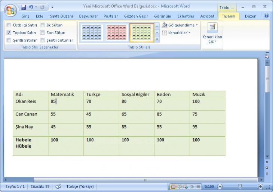The width and height of the screenshot is (273, 192).
Task: Apply the green table style thumbnail
Action: point(142,33)
